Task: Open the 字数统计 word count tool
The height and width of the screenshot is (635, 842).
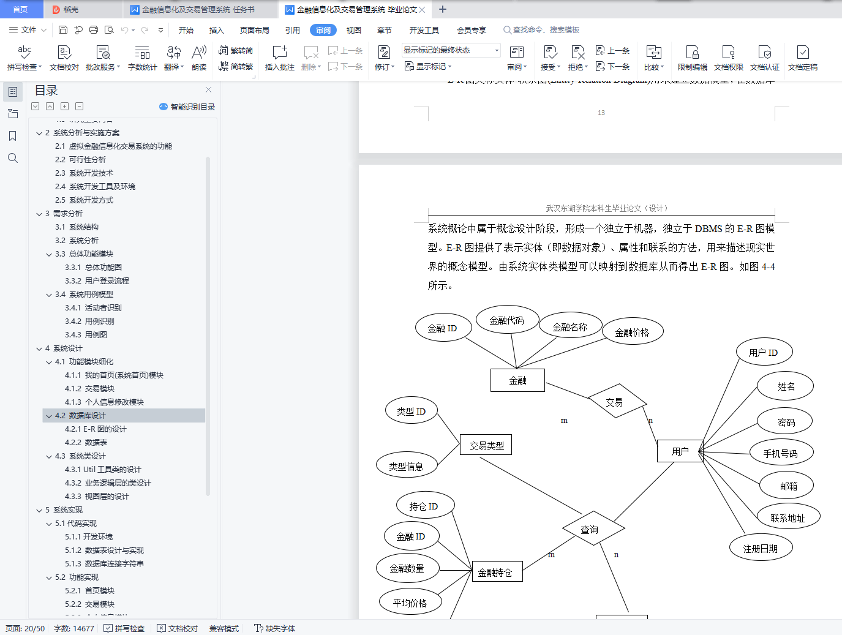Action: tap(143, 58)
